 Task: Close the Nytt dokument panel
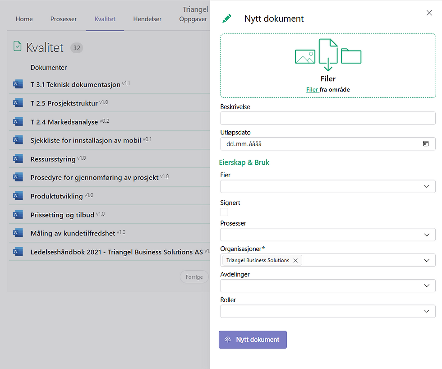point(429,13)
